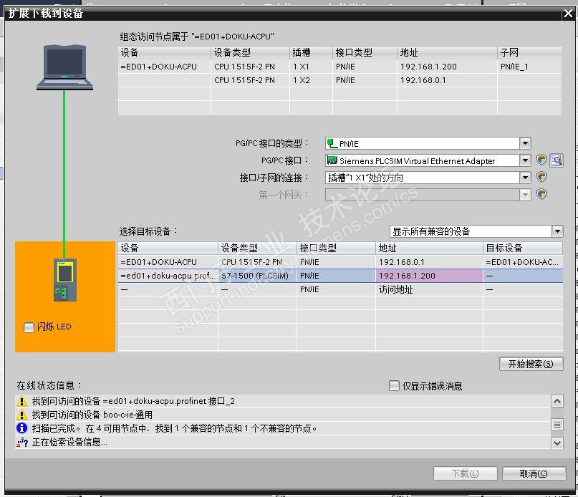Click the 开始搜索 button

[x=531, y=364]
